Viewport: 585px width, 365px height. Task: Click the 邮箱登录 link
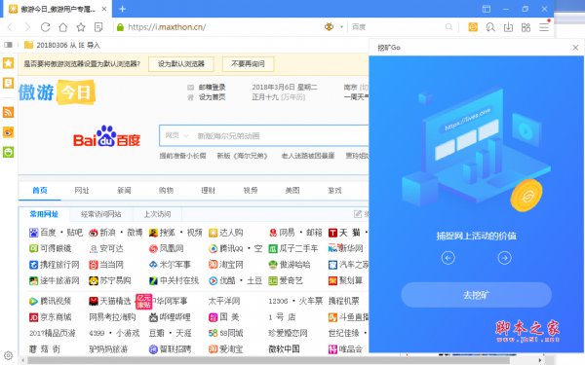212,88
